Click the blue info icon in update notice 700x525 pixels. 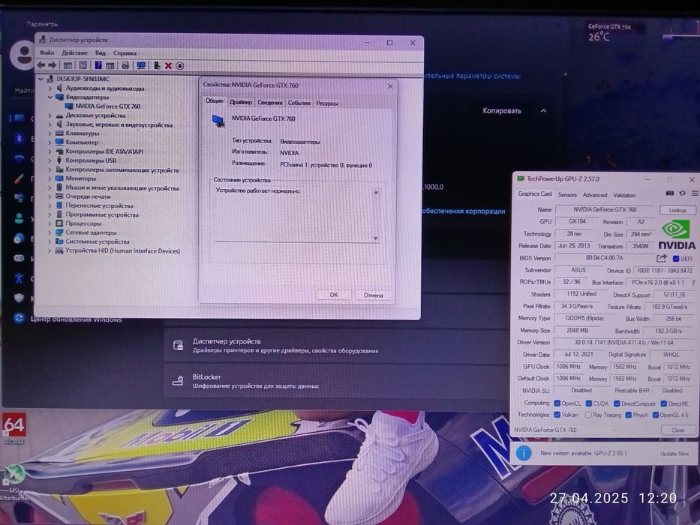[524, 454]
